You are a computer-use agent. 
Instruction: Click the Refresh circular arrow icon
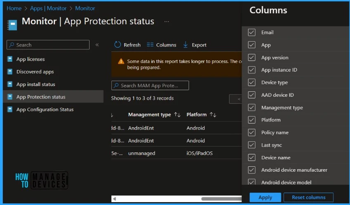[x=117, y=45]
